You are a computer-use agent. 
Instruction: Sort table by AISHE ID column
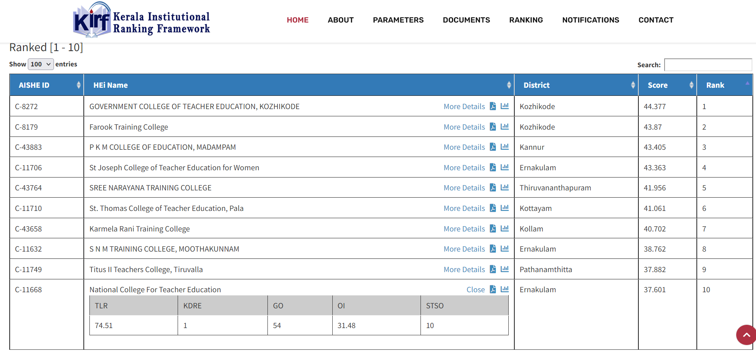tap(47, 85)
